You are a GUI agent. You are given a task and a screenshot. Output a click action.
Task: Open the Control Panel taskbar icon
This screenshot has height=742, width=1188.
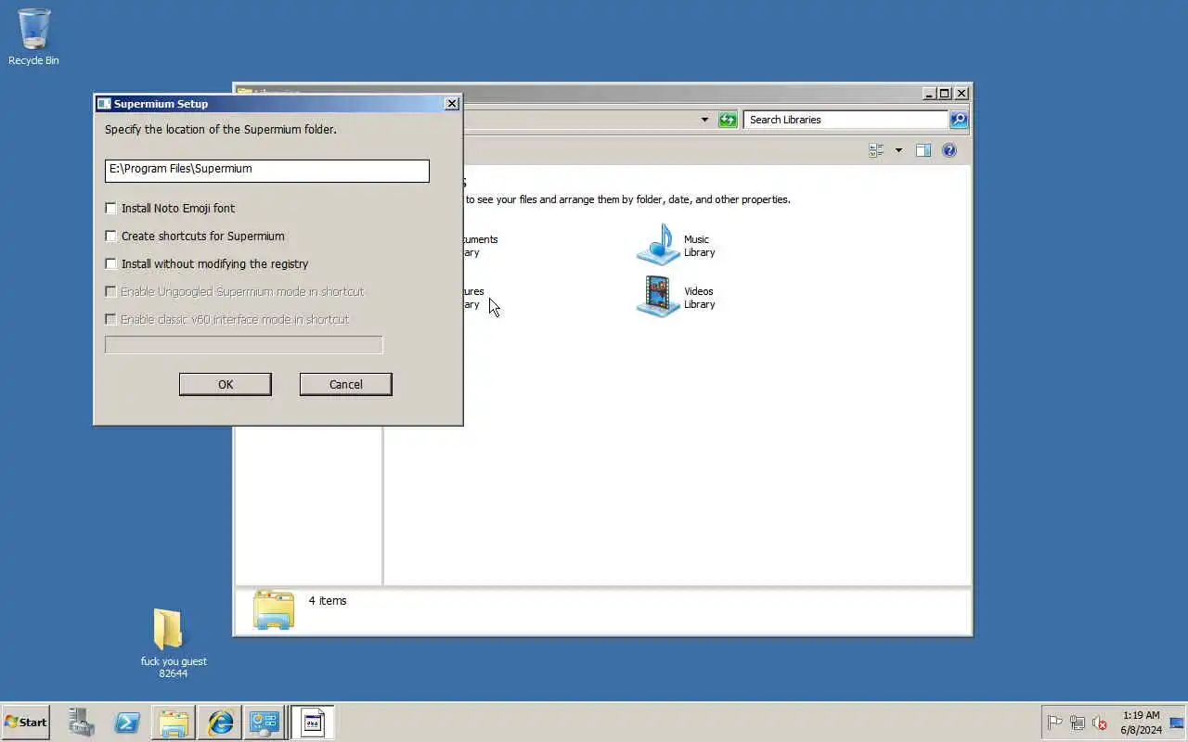(x=265, y=723)
